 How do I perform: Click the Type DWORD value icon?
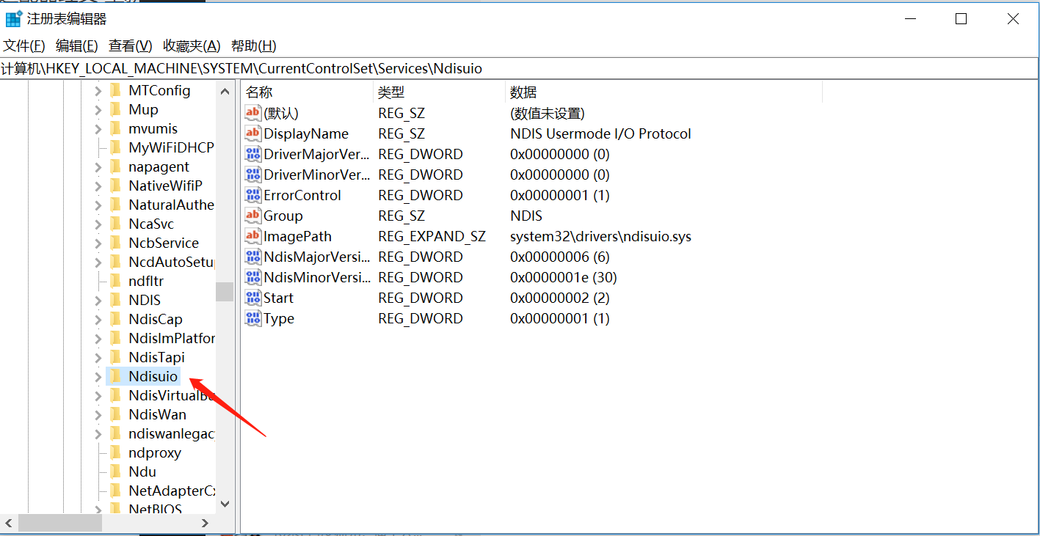coord(252,318)
